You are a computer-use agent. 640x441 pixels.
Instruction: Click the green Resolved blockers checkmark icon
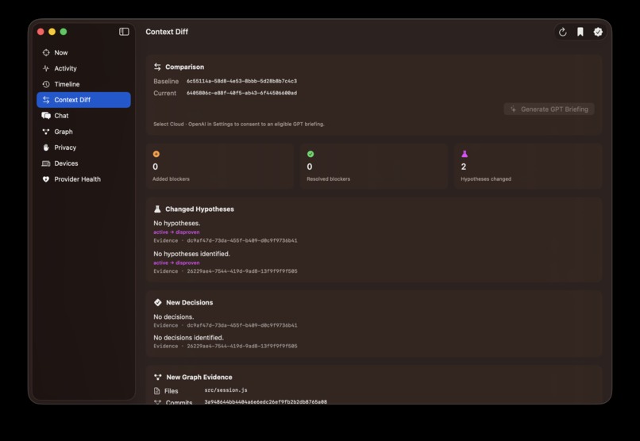coord(310,154)
